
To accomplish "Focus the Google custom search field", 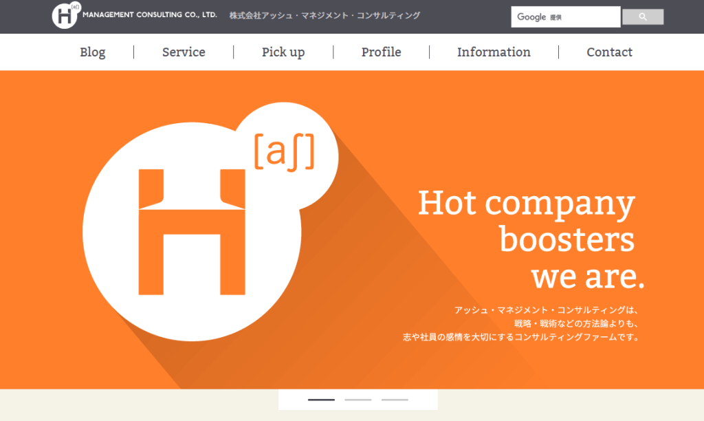I will point(566,17).
